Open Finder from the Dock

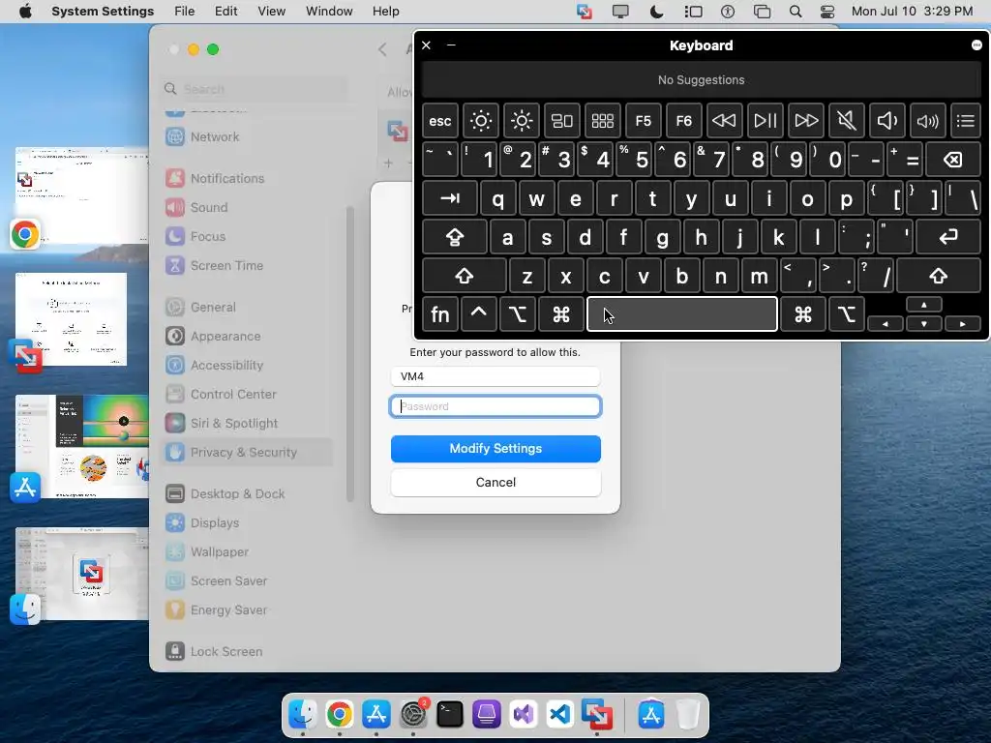303,715
